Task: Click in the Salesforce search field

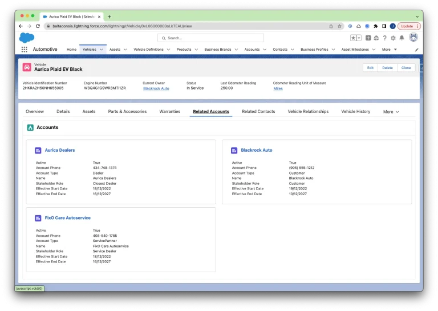Action: pyautogui.click(x=211, y=38)
